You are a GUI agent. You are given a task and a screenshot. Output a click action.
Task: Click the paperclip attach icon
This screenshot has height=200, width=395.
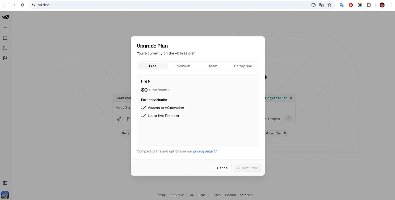[119, 119]
